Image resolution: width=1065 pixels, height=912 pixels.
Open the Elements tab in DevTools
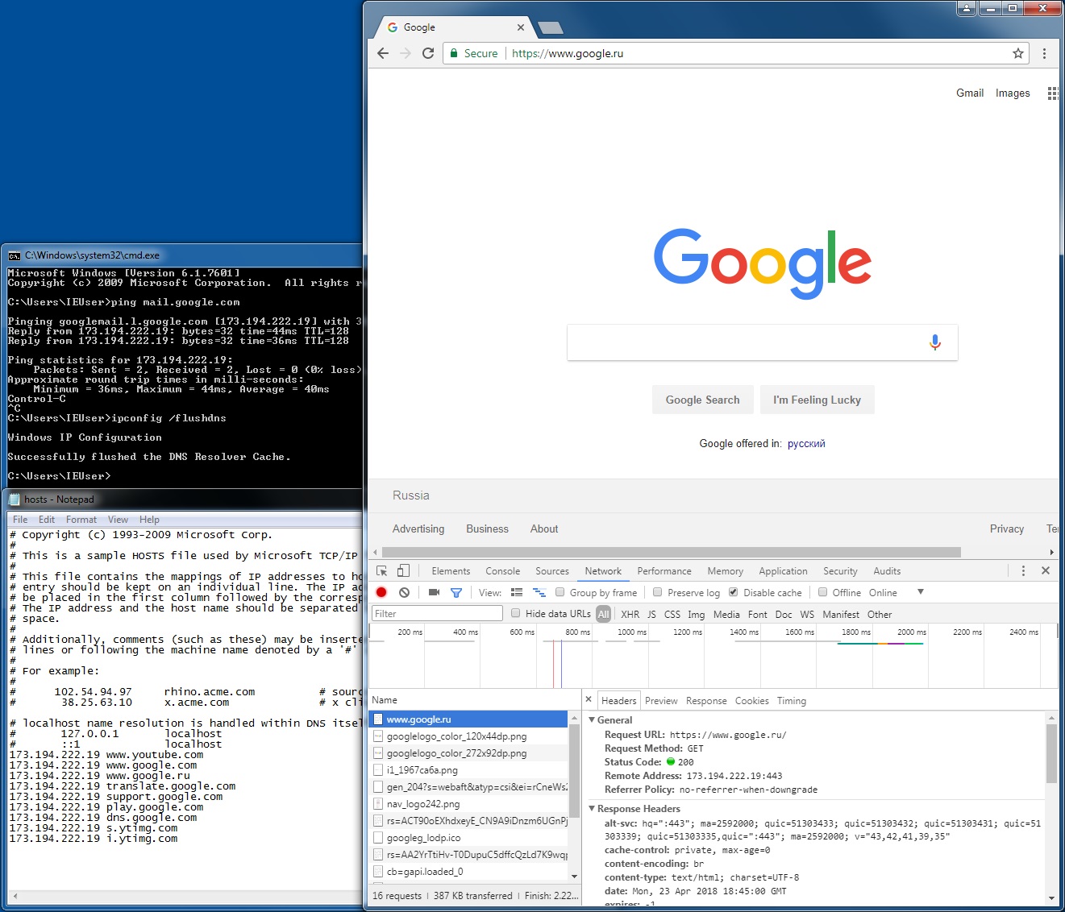coord(451,570)
